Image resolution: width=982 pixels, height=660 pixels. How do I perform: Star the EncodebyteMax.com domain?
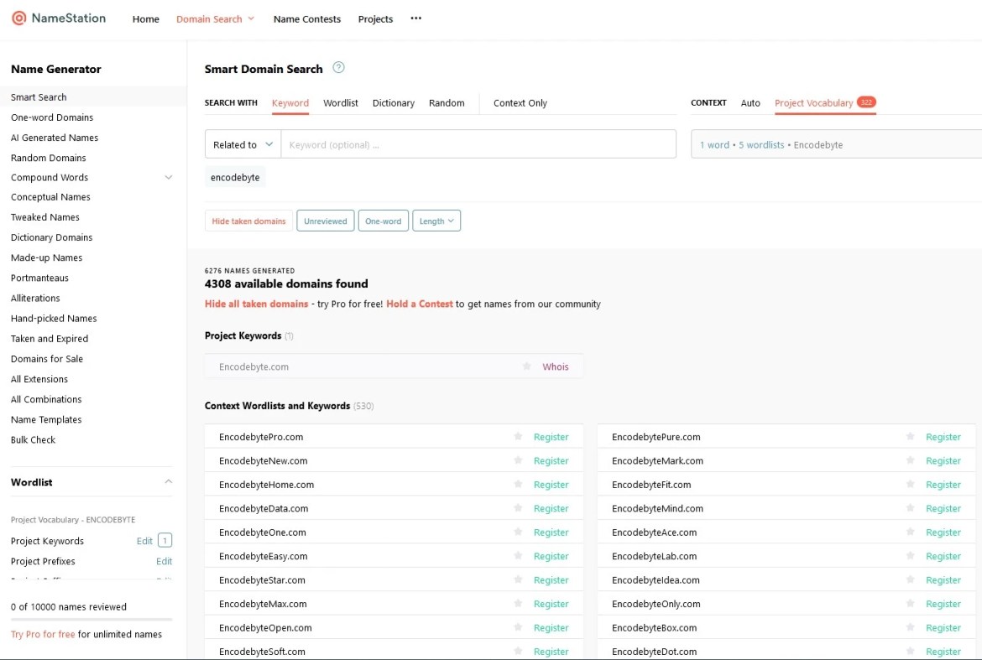(518, 603)
